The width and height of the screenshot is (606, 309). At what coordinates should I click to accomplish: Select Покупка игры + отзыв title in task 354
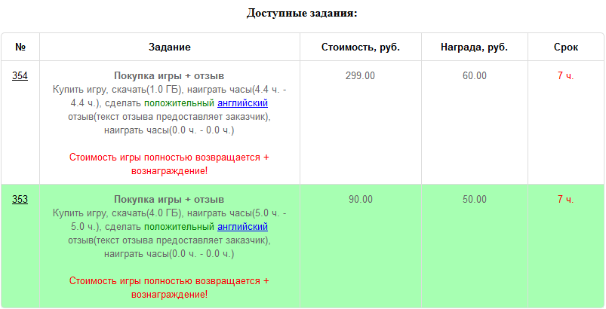coord(169,75)
